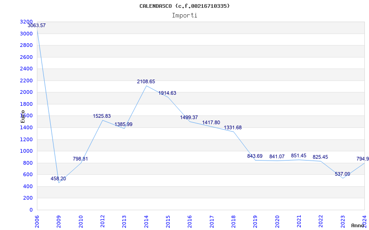Image resolution: width=369 pixels, height=230 pixels.
Task: Click the 1000 y-axis tick label
Action: [x=26, y=151]
